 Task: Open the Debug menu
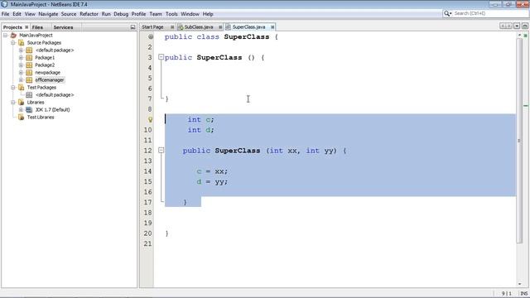pyautogui.click(x=121, y=14)
